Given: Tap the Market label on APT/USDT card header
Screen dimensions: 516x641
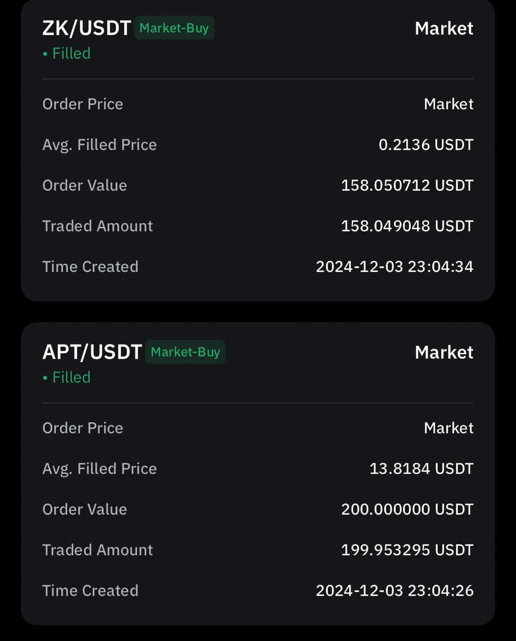Looking at the screenshot, I should [444, 353].
